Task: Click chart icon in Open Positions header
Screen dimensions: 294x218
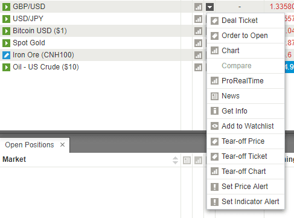Action: tap(198, 160)
